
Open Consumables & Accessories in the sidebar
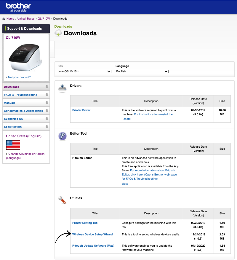[23, 111]
